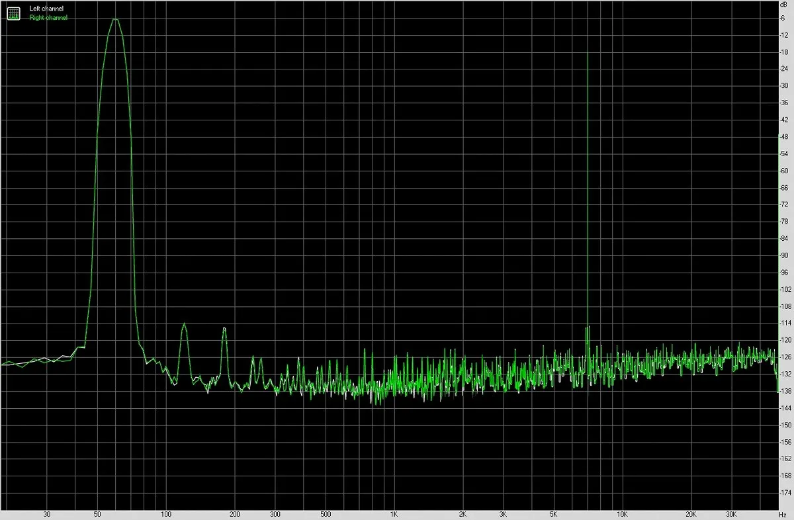The width and height of the screenshot is (794, 520).
Task: Click the top of the 60 Hz main peak
Action: tap(115, 19)
